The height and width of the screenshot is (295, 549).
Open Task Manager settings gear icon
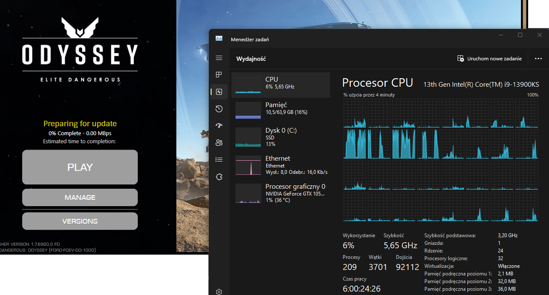pyautogui.click(x=219, y=292)
